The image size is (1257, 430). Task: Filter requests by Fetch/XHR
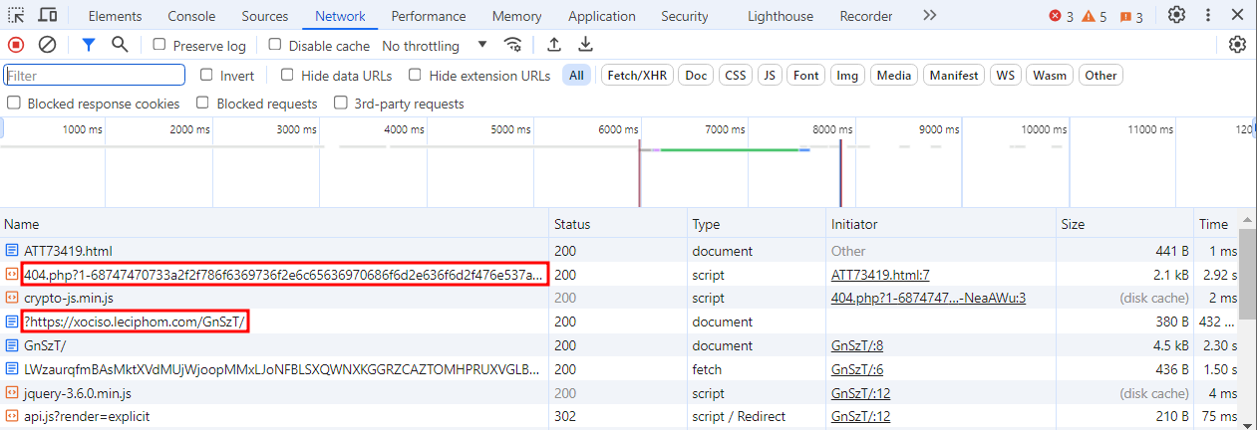[x=638, y=75]
